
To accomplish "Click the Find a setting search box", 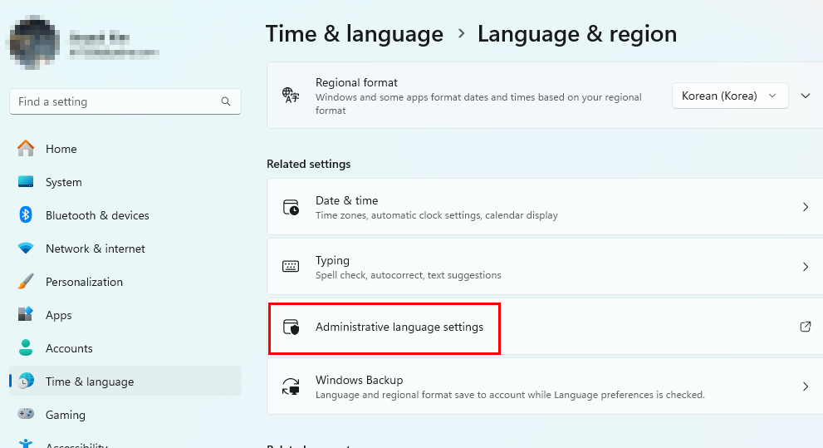I will click(125, 101).
